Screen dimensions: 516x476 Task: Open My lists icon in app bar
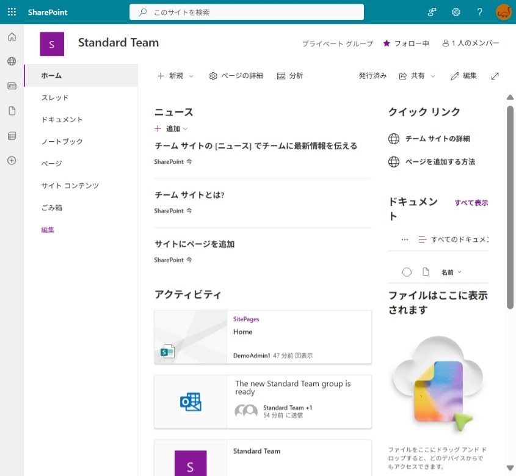tap(12, 136)
